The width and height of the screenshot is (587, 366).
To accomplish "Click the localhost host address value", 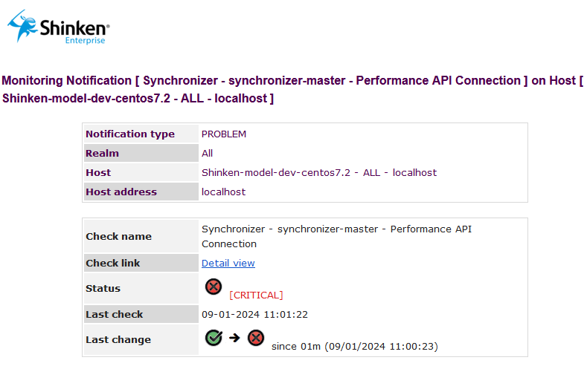I will tap(223, 192).
